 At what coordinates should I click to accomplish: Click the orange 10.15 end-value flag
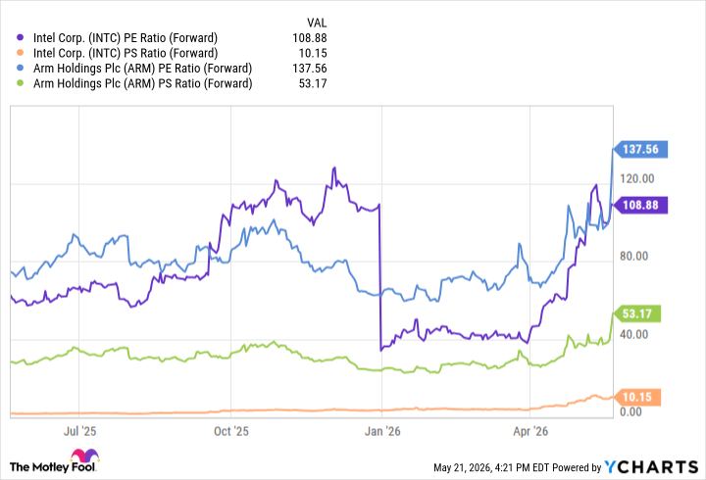[x=637, y=398]
